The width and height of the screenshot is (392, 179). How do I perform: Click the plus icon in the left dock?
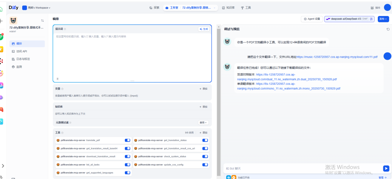1,21
